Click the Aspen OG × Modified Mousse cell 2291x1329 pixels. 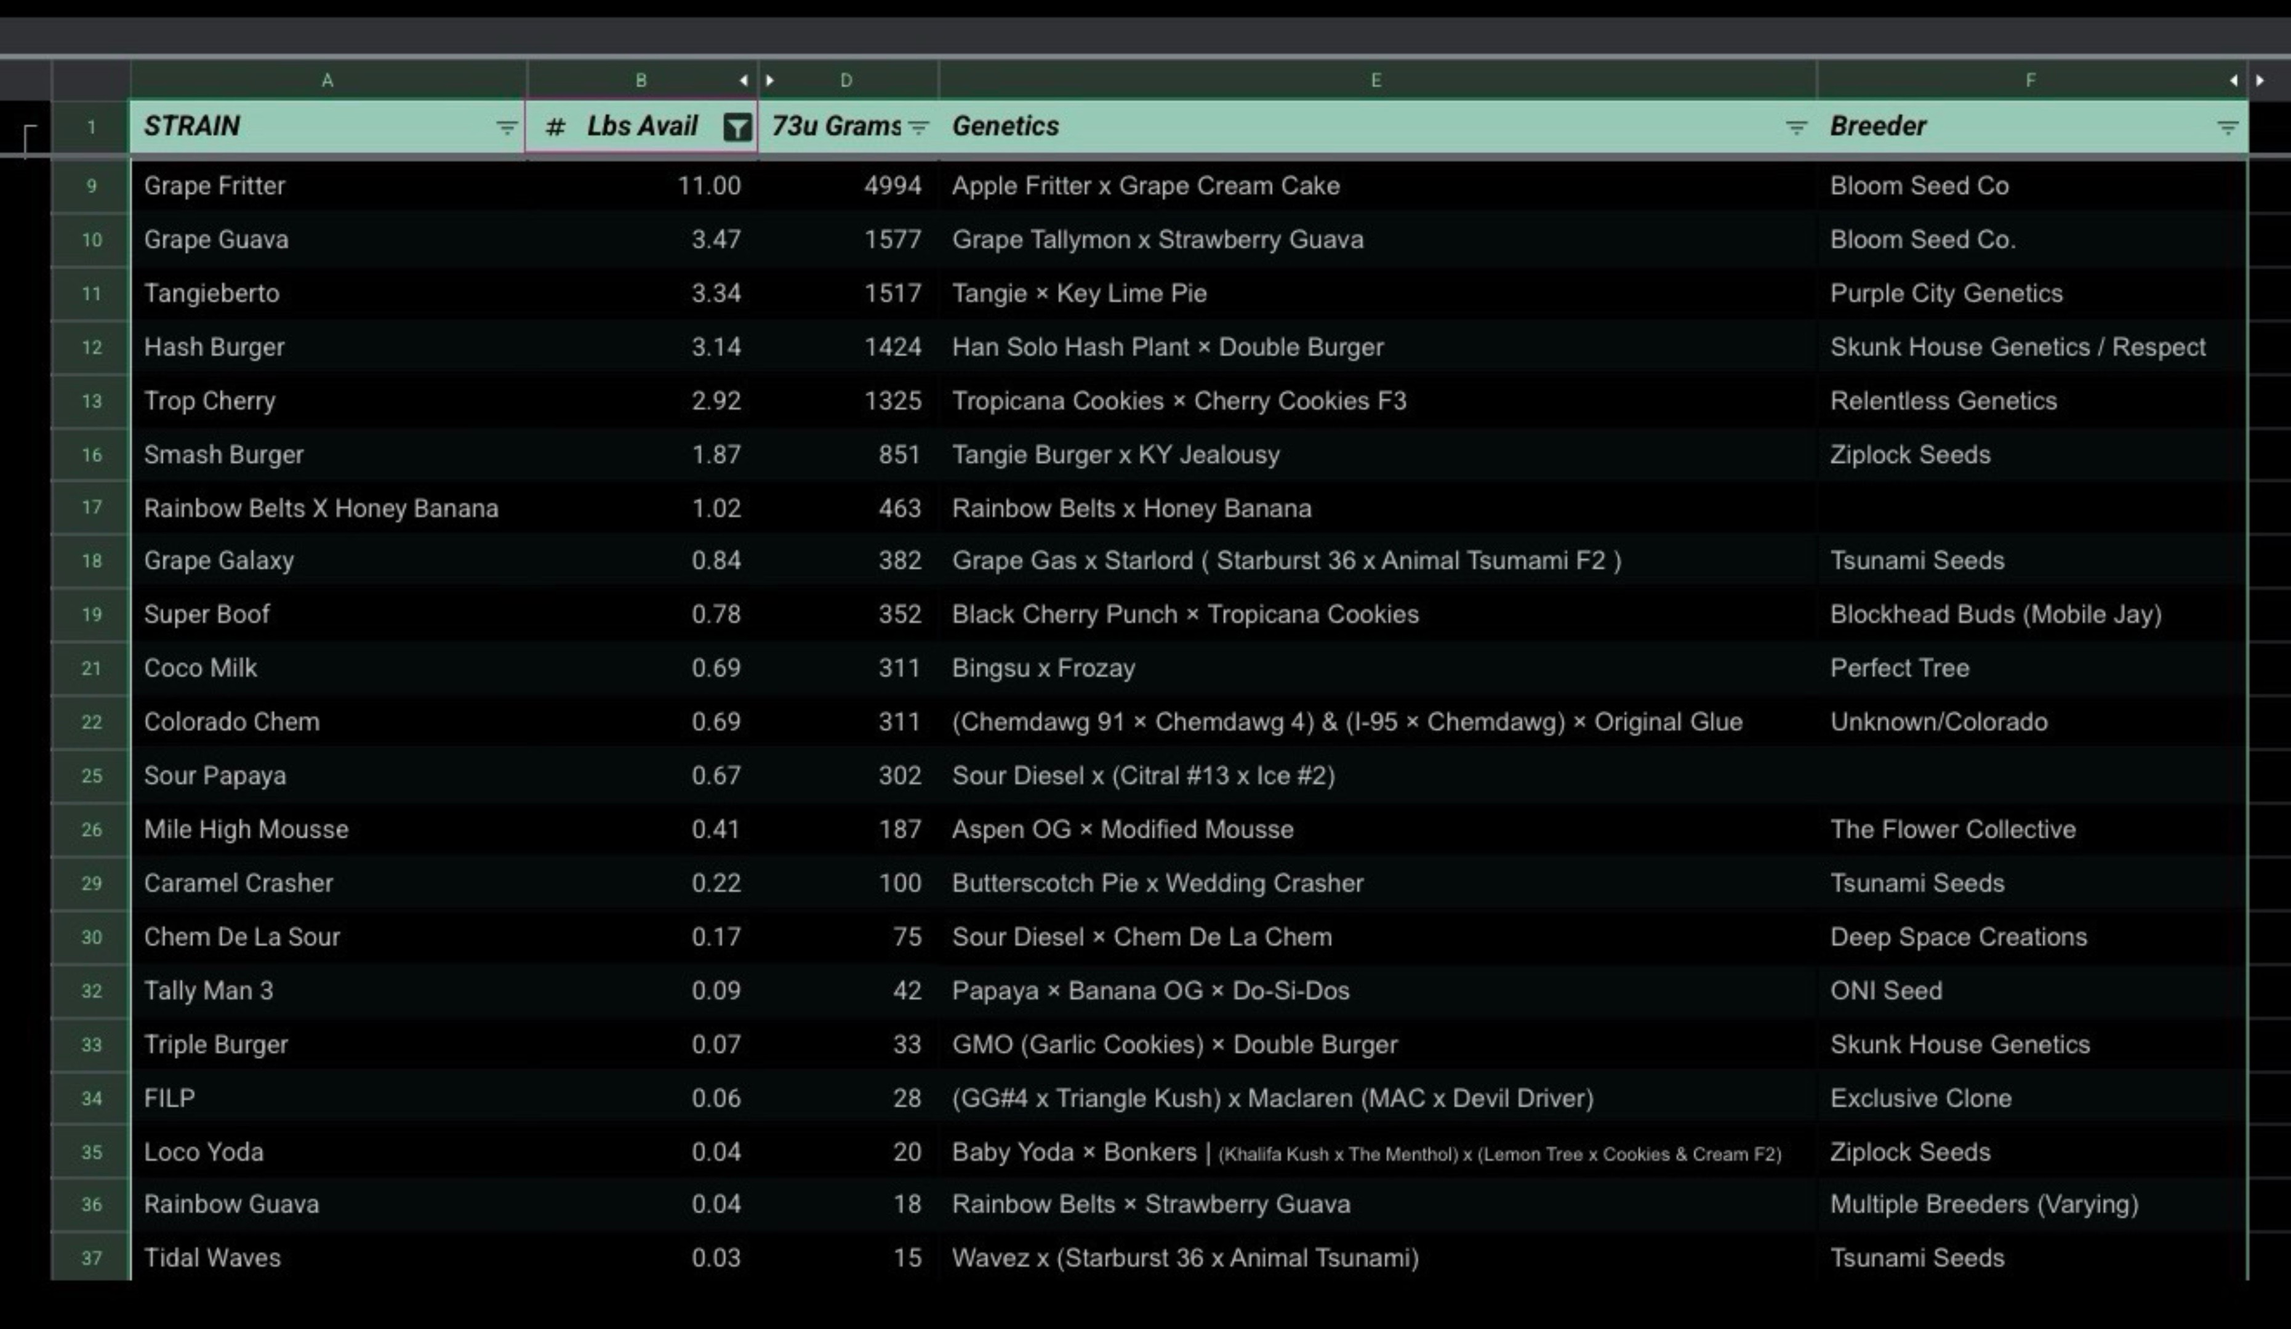[x=1378, y=829]
